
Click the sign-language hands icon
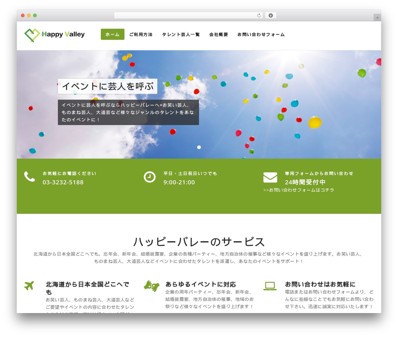(x=151, y=286)
